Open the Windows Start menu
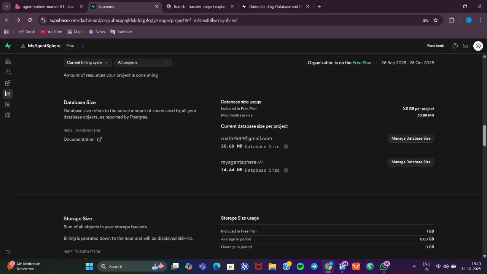The height and width of the screenshot is (274, 487). click(x=89, y=266)
